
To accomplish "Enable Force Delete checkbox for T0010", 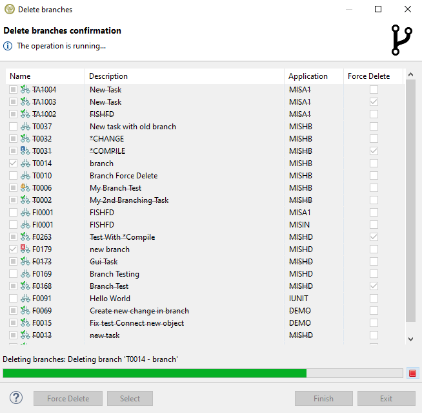I will click(374, 176).
